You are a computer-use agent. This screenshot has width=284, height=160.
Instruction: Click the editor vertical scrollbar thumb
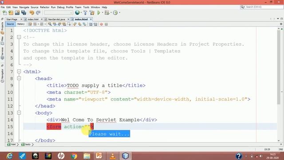click(x=279, y=67)
